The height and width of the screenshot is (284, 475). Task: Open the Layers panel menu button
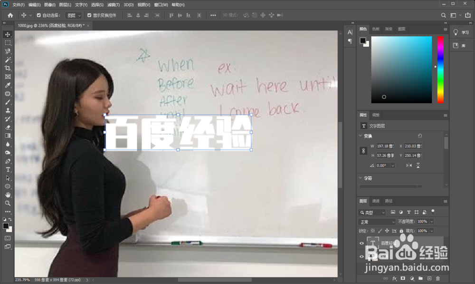coord(446,201)
